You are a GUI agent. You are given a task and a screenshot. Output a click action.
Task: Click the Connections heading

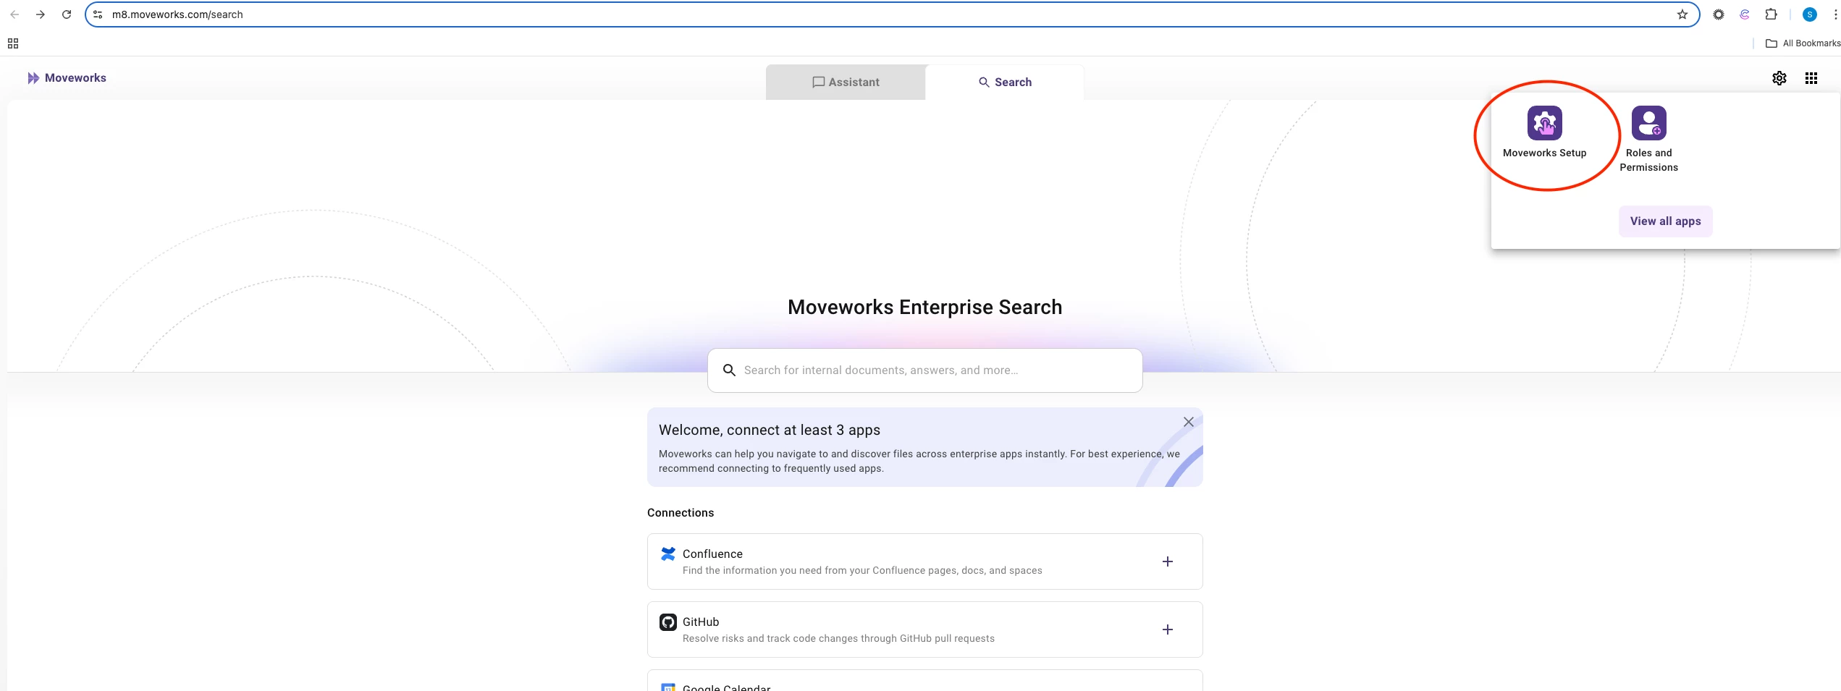[680, 513]
